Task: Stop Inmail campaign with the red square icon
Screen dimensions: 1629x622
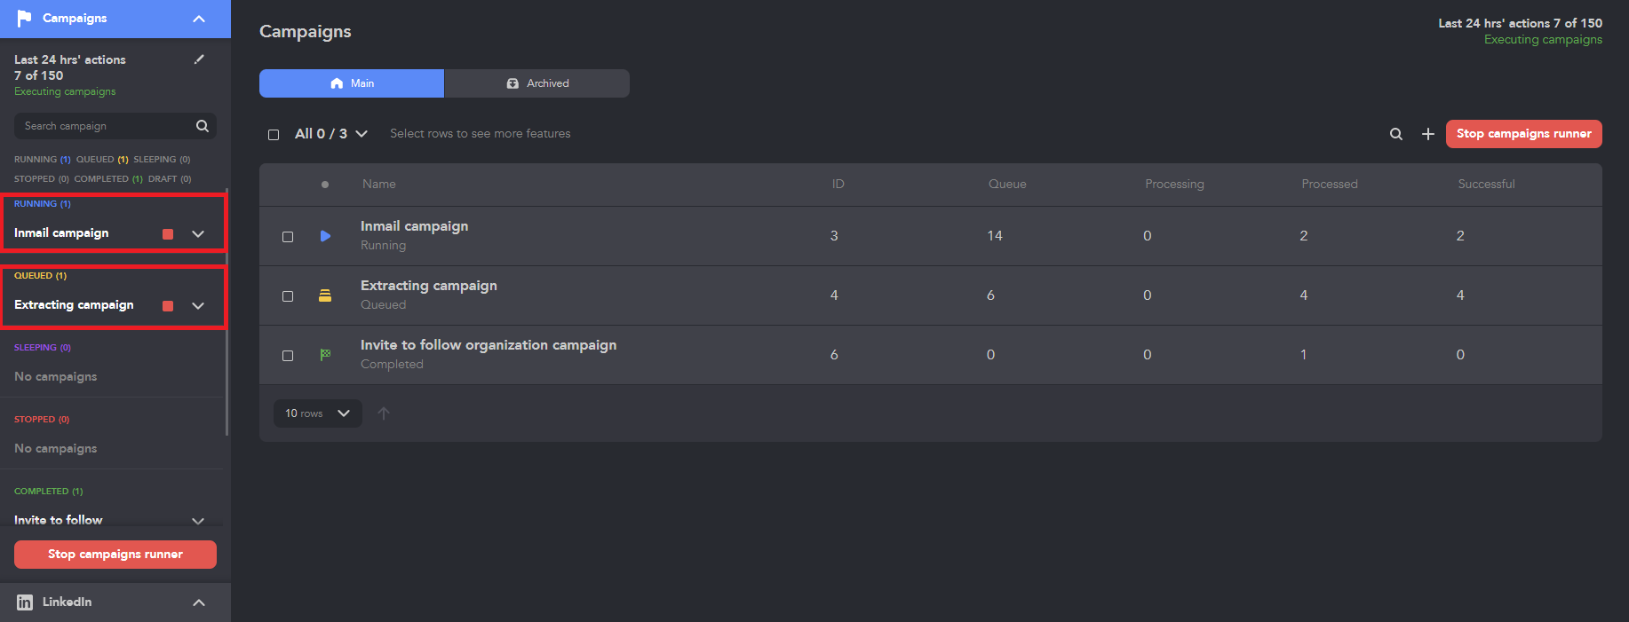Action: point(168,234)
